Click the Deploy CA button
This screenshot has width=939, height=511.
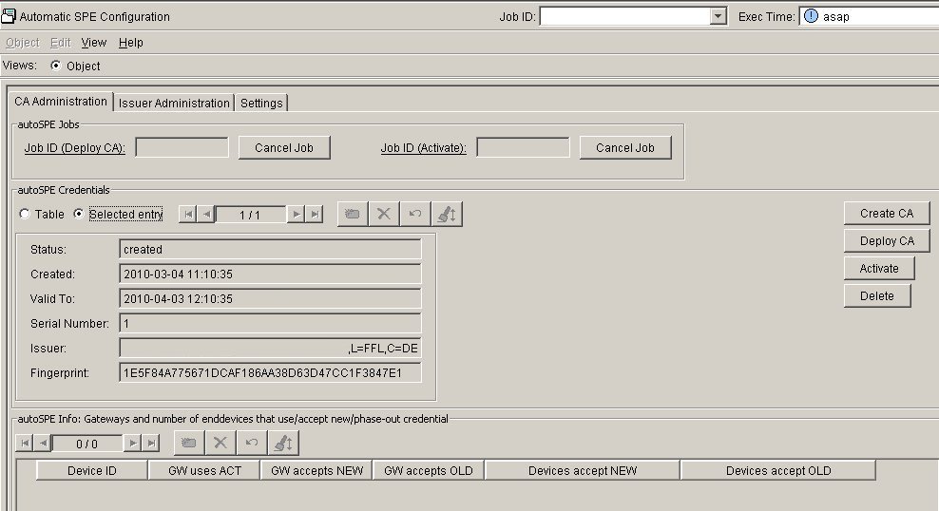887,241
